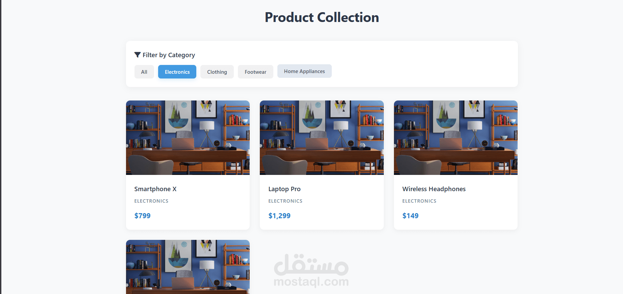
Task: Select the Electronics category filter
Action: tap(177, 72)
